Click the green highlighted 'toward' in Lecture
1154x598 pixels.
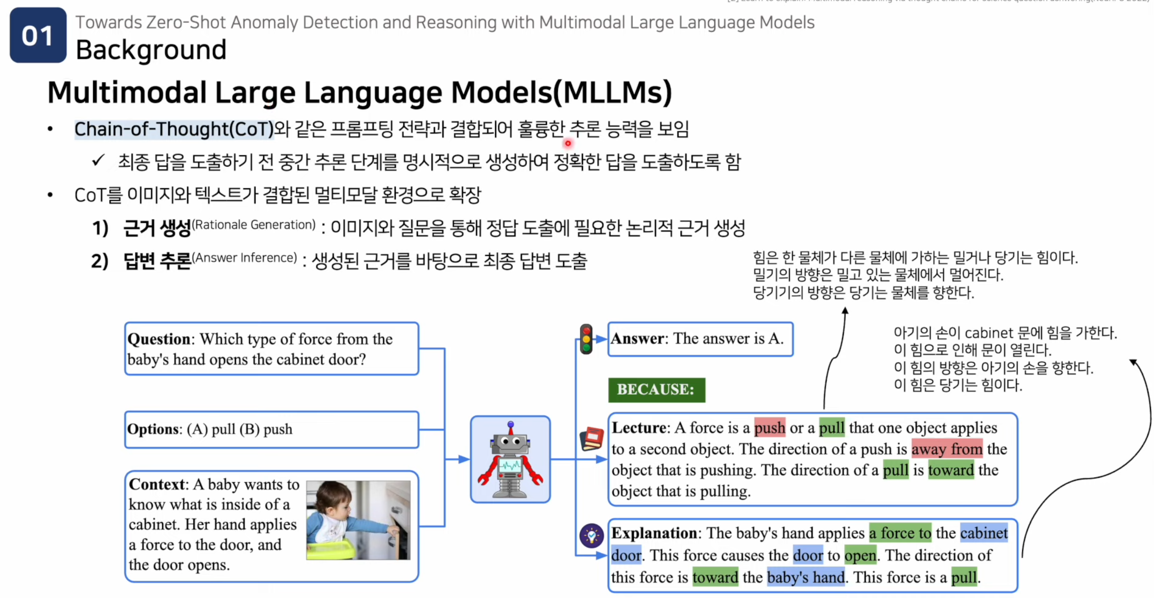click(950, 470)
